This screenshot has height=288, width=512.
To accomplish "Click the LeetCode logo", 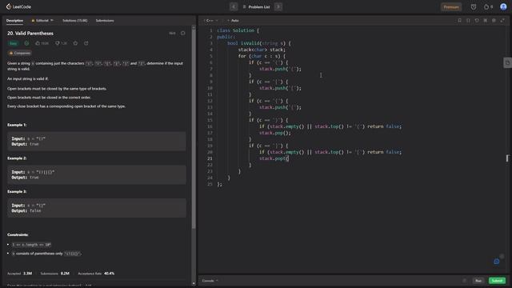I will tap(18, 6).
